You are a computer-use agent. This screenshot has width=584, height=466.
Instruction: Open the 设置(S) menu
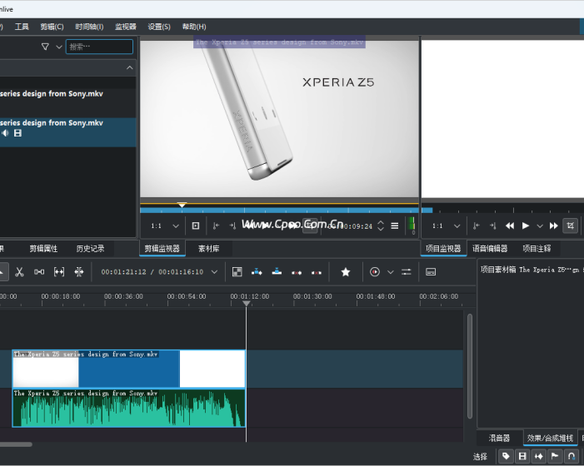pos(159,27)
